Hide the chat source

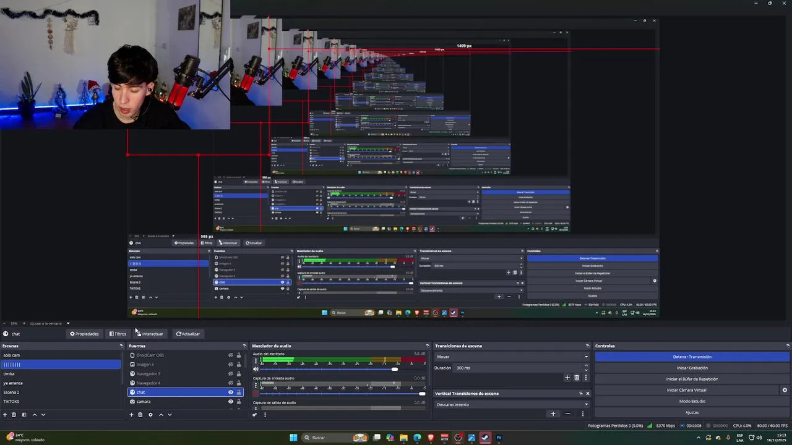tap(231, 392)
